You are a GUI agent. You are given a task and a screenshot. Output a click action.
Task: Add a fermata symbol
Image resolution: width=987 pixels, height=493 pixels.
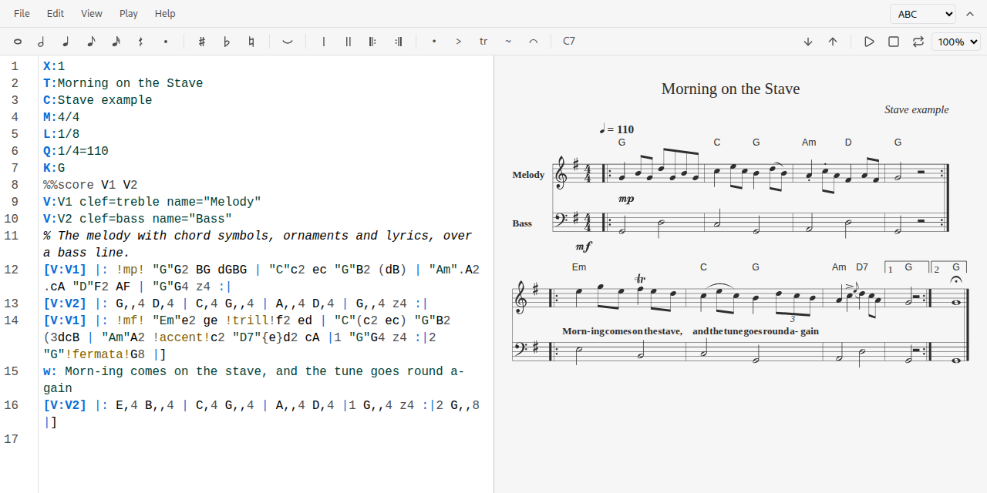point(533,42)
